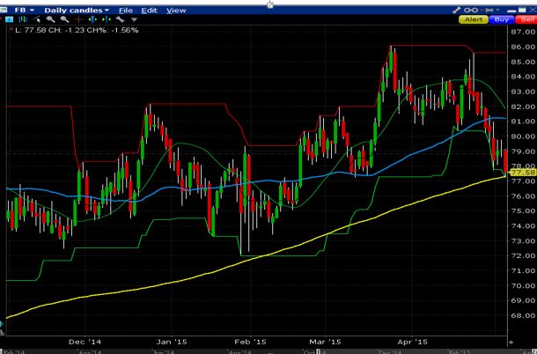Click the title bar wrench configure icon
This screenshot has width=537, height=354.
456,9
